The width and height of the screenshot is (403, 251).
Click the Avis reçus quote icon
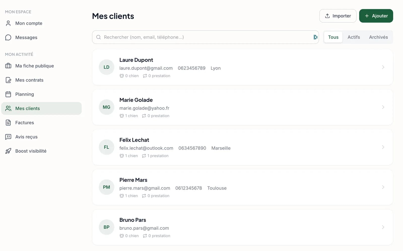tap(8, 137)
